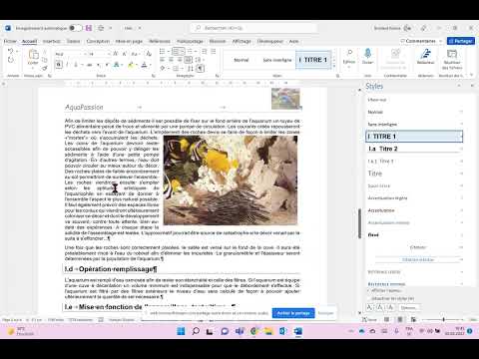
Task: Click the center alignment icon
Action: point(171,60)
